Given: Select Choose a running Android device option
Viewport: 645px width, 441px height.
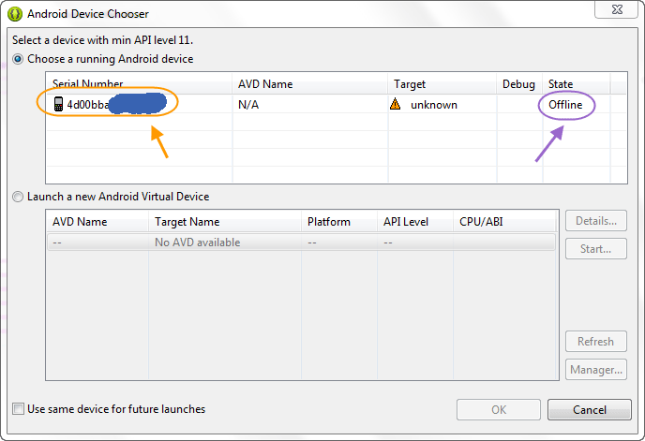Looking at the screenshot, I should click(18, 59).
